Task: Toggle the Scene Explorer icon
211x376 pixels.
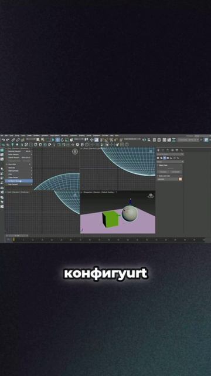Action: coord(154,140)
